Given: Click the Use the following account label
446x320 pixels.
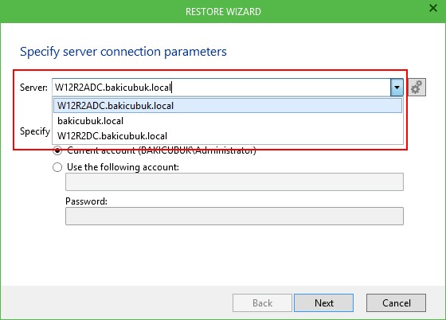Looking at the screenshot, I should (123, 167).
